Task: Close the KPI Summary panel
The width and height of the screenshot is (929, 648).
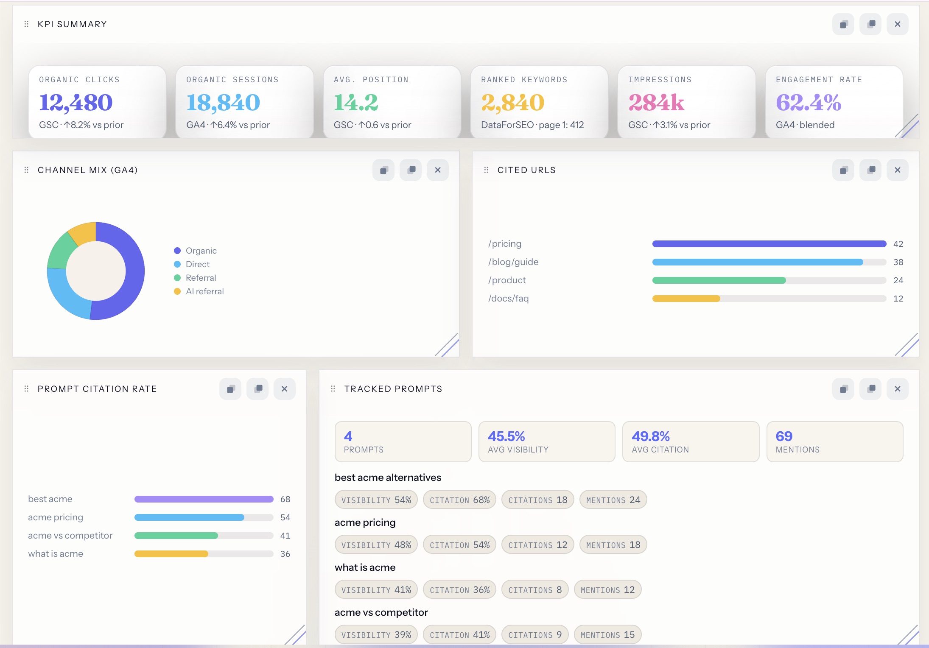Action: 898,24
